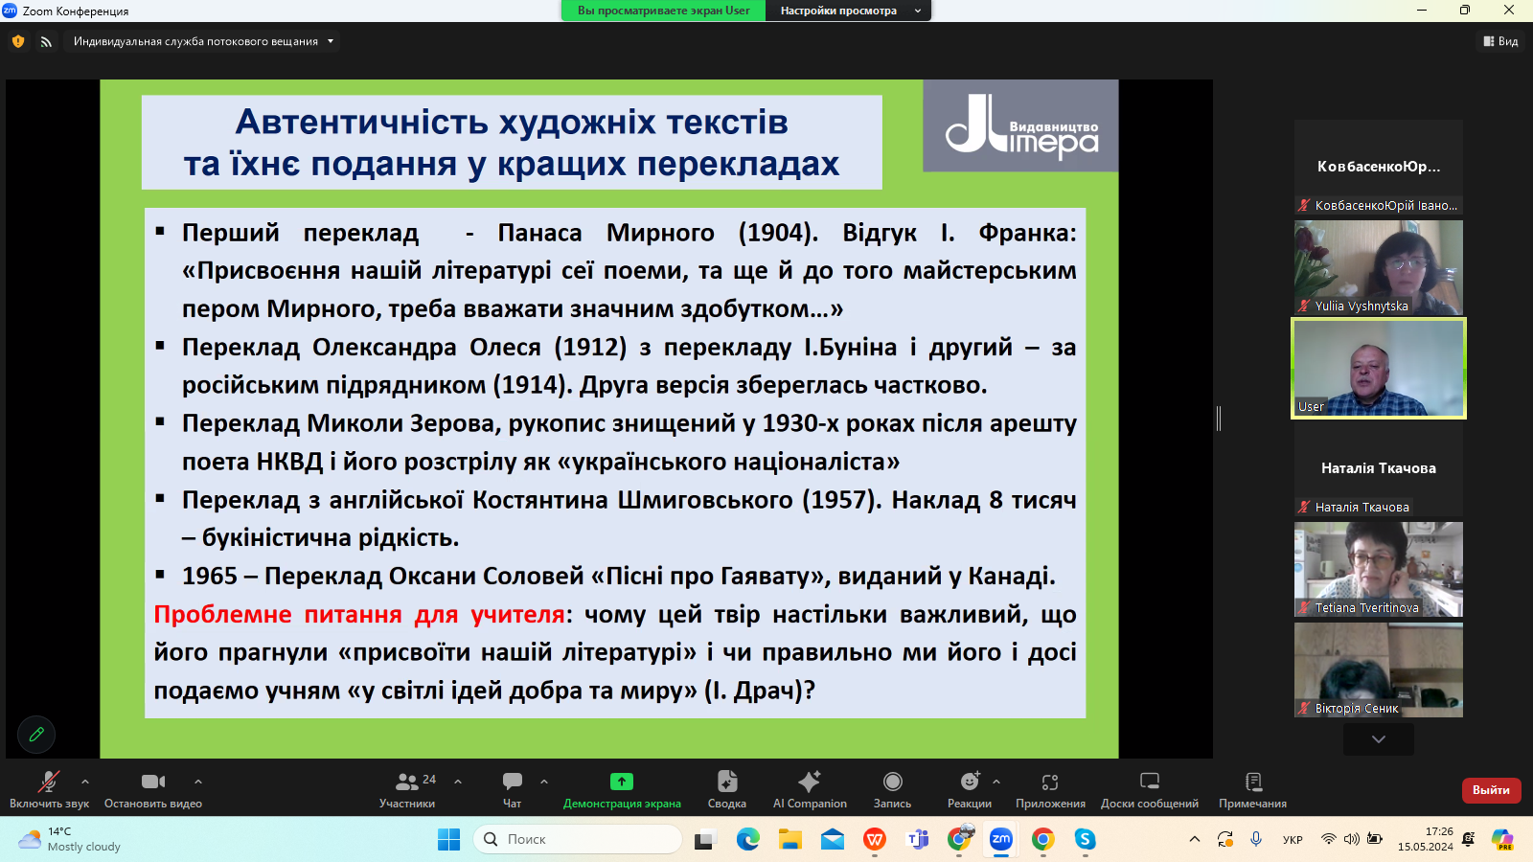
Task: Select Tetiana Tveritinova video thumbnail
Action: pyautogui.click(x=1378, y=569)
